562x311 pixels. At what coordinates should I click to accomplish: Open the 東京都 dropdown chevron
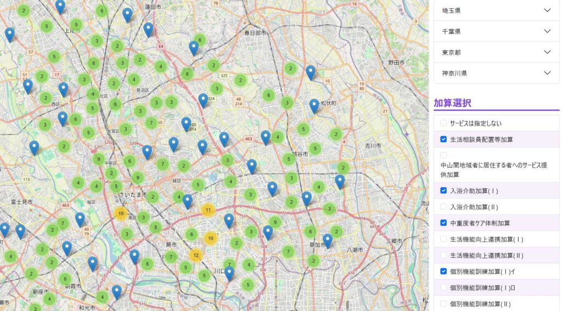coord(547,52)
